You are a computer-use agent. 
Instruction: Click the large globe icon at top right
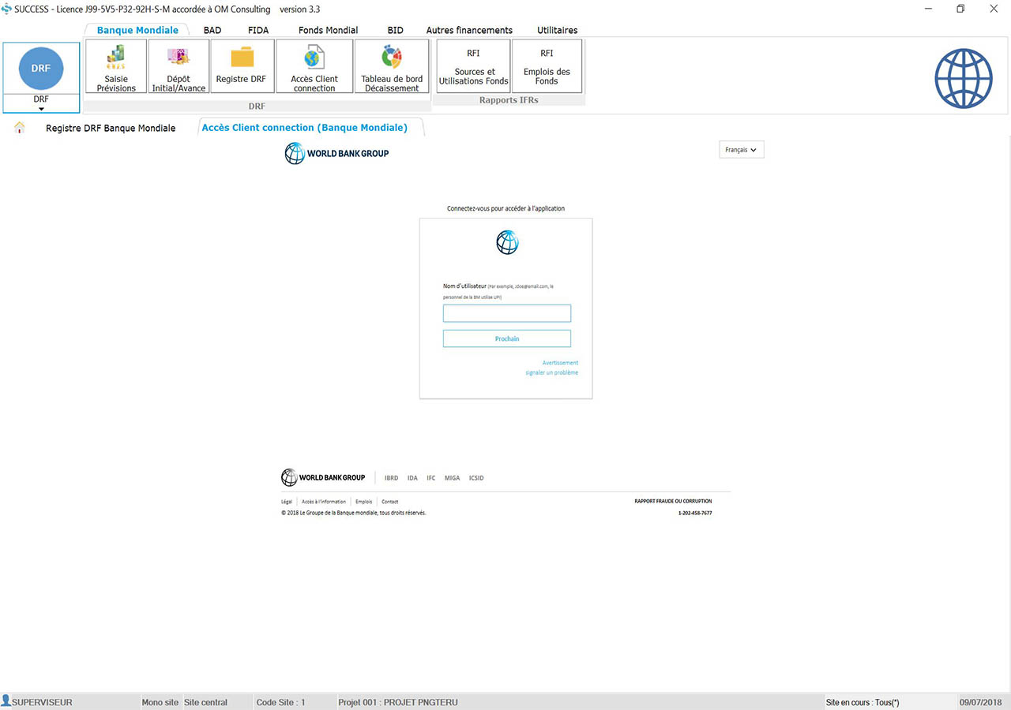point(963,79)
